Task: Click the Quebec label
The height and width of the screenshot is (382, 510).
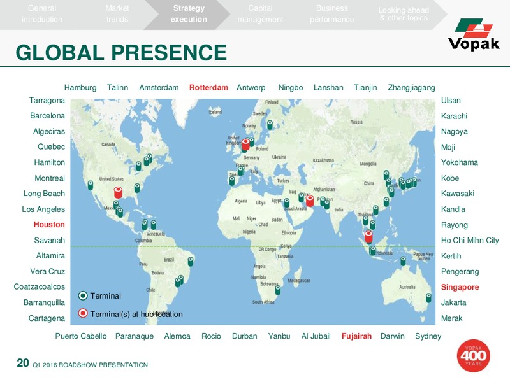Action: 52,147
